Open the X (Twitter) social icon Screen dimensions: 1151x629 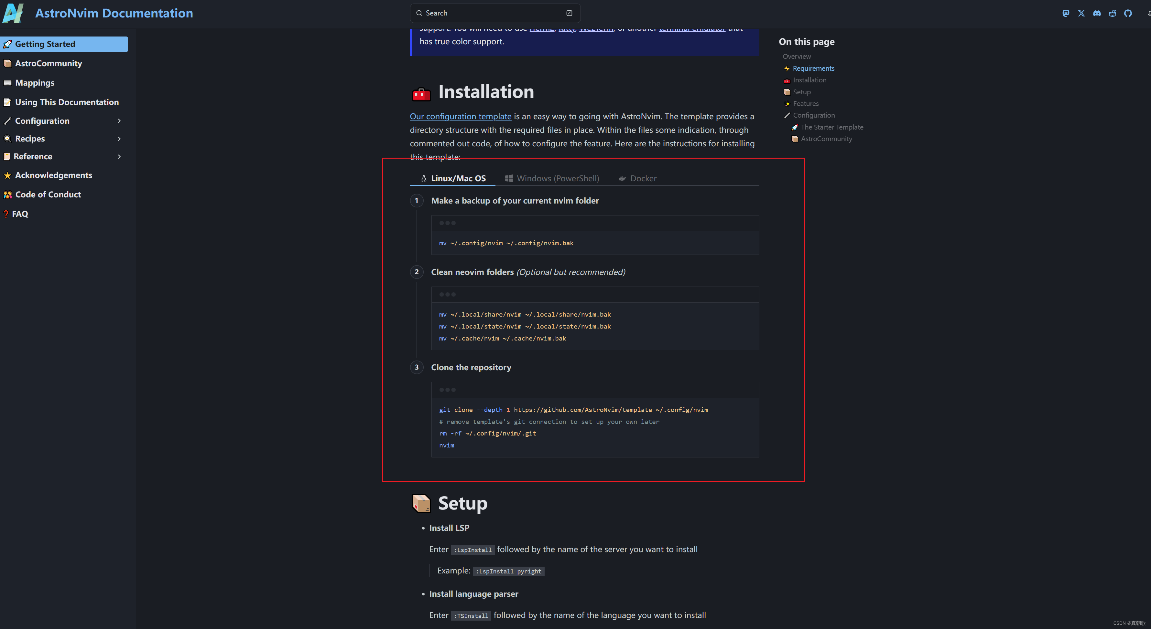point(1081,13)
